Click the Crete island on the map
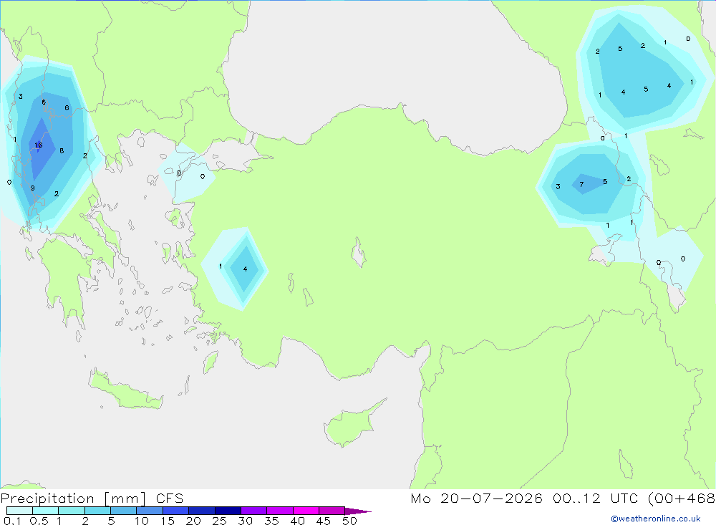716x525 pixels. pyautogui.click(x=125, y=390)
